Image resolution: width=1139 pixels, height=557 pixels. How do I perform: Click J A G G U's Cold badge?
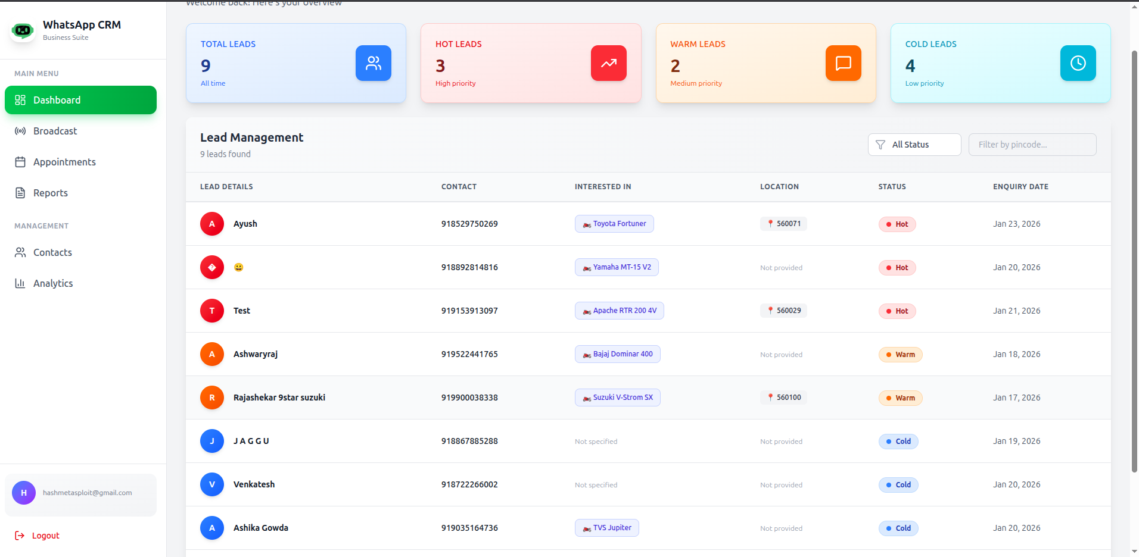click(898, 442)
